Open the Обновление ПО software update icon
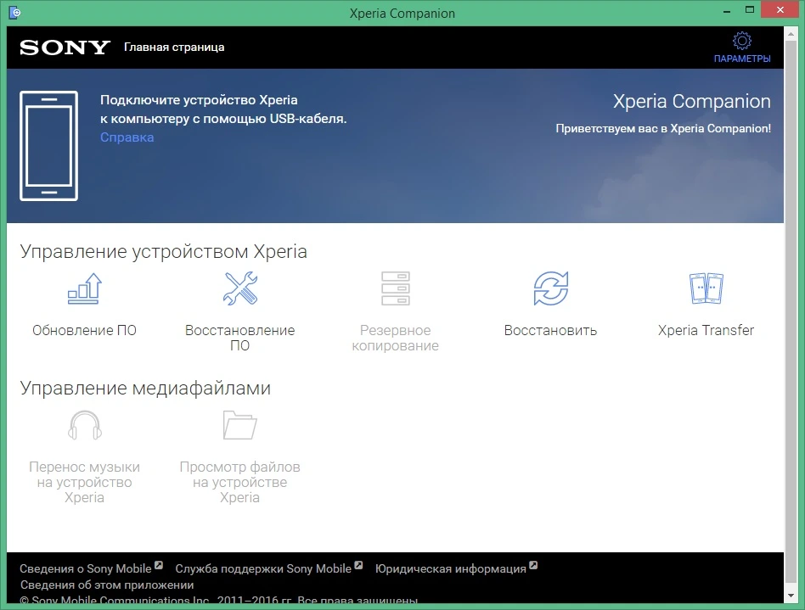The width and height of the screenshot is (805, 610). click(85, 288)
